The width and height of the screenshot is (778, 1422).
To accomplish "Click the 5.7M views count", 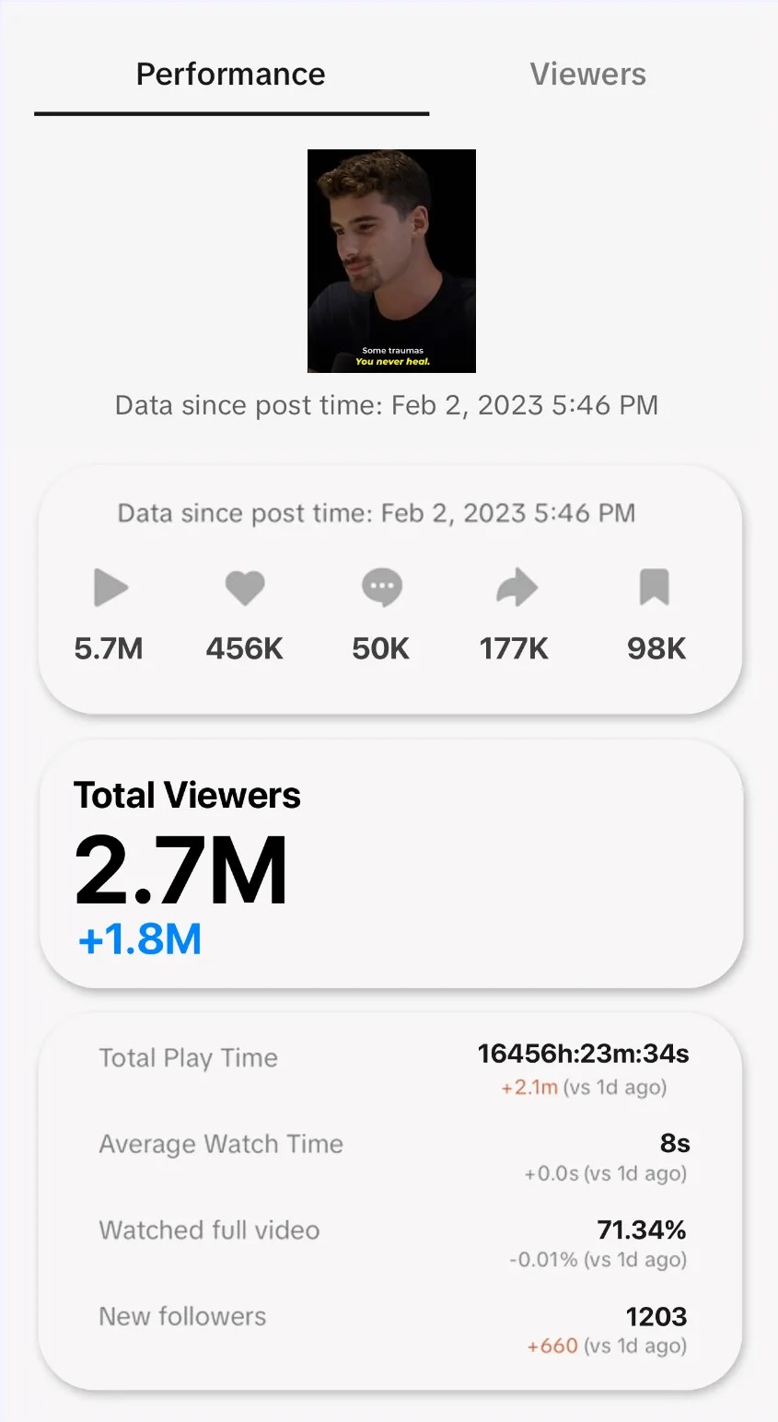I will (109, 648).
